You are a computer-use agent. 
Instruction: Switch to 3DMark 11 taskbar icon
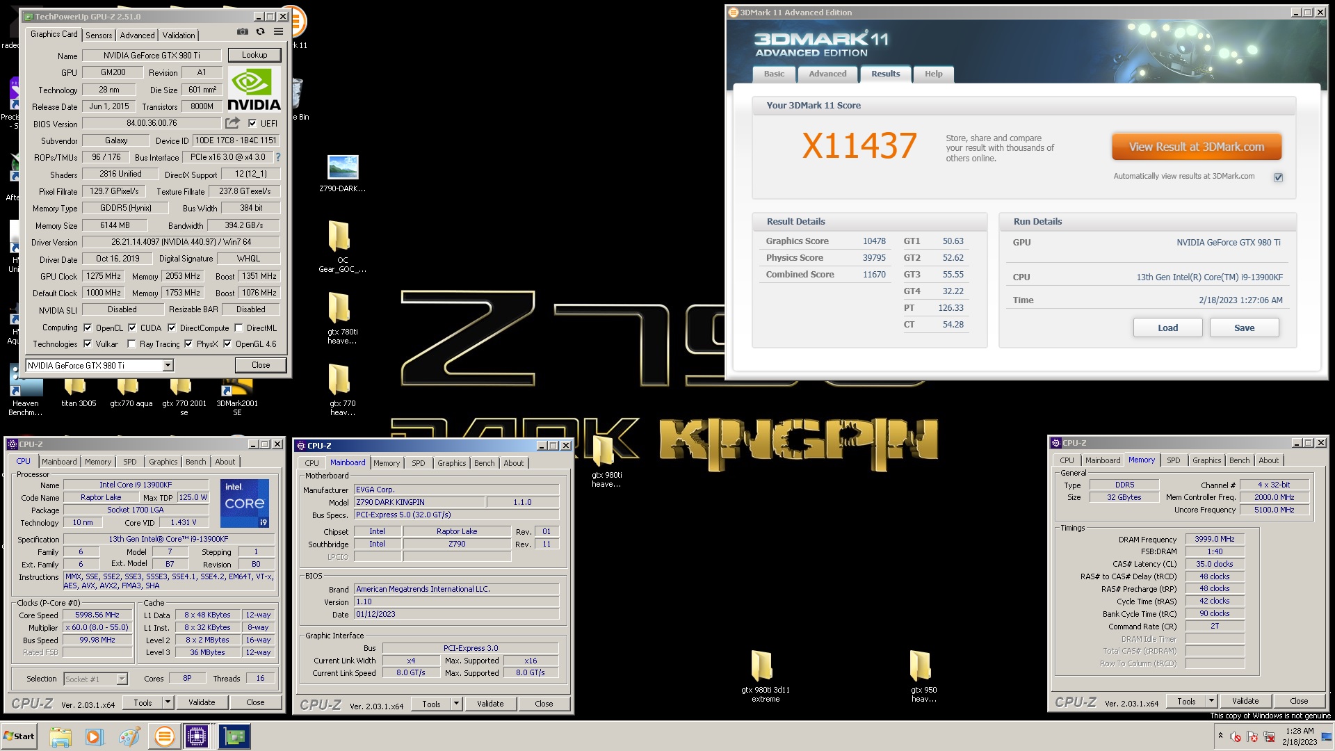coord(164,736)
